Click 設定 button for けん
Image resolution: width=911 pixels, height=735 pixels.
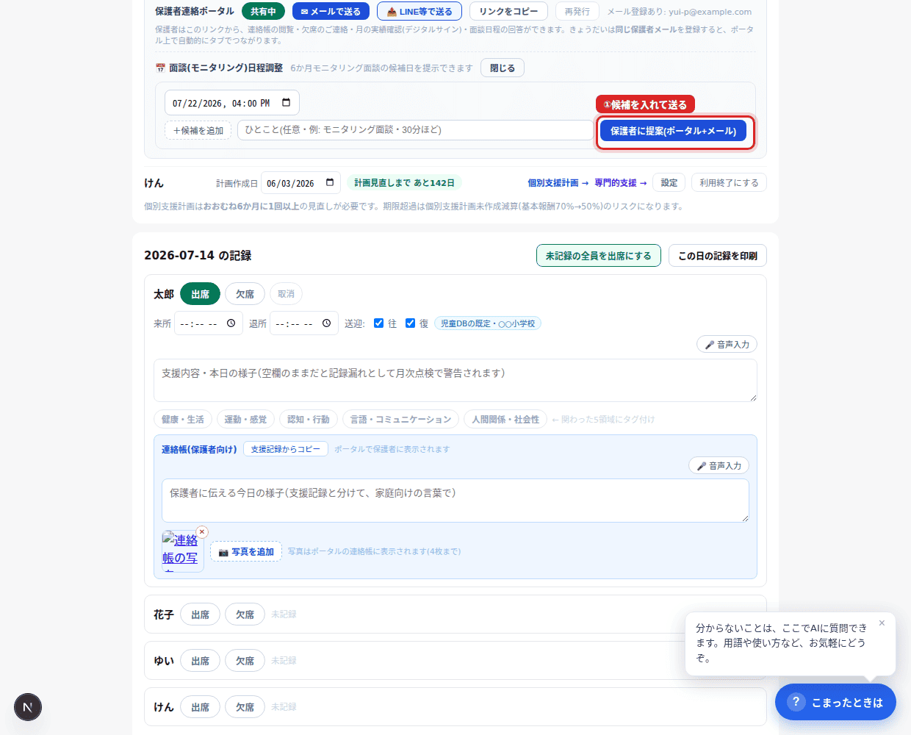point(669,183)
